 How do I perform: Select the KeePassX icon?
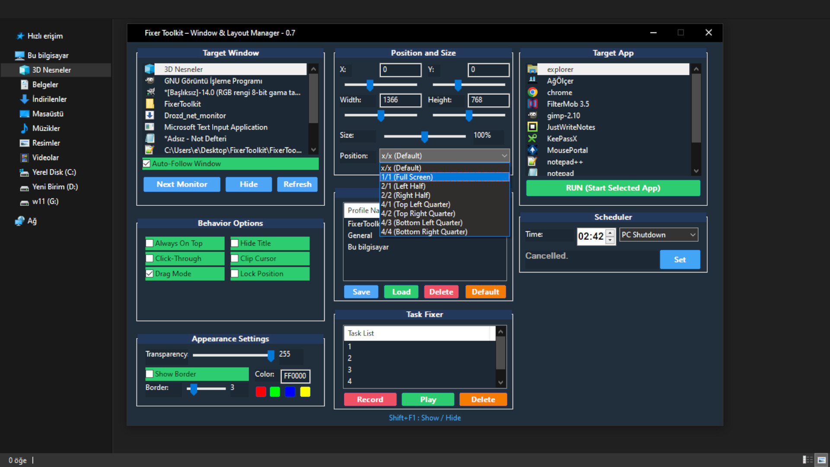pyautogui.click(x=533, y=138)
